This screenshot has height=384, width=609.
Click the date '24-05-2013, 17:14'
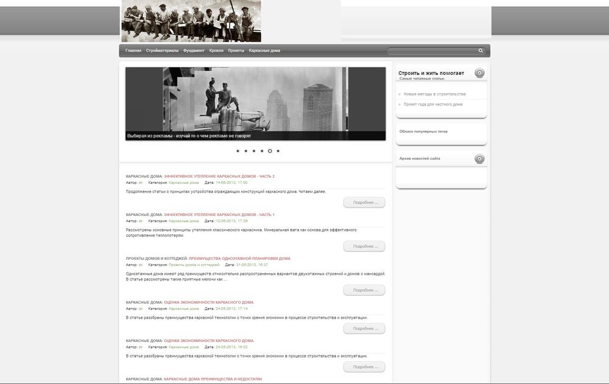[x=231, y=309]
